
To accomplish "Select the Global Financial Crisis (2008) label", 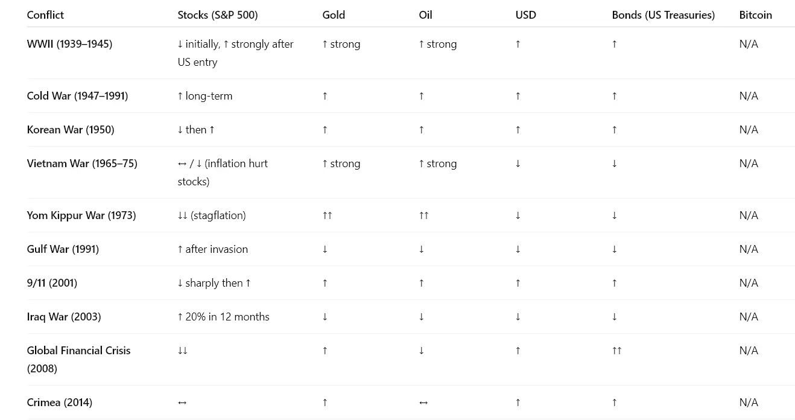I will point(78,359).
